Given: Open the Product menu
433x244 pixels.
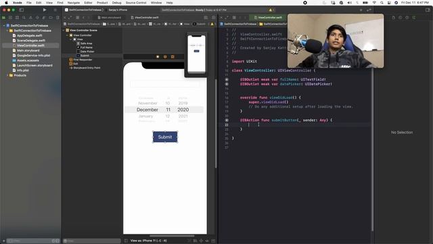Looking at the screenshot, I should 102,3.
